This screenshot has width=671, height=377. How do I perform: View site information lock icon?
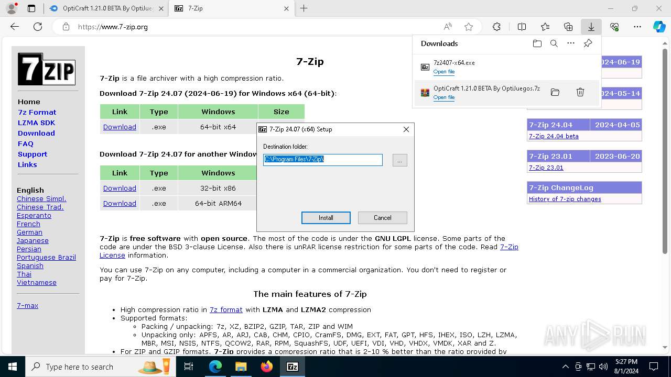(x=66, y=27)
